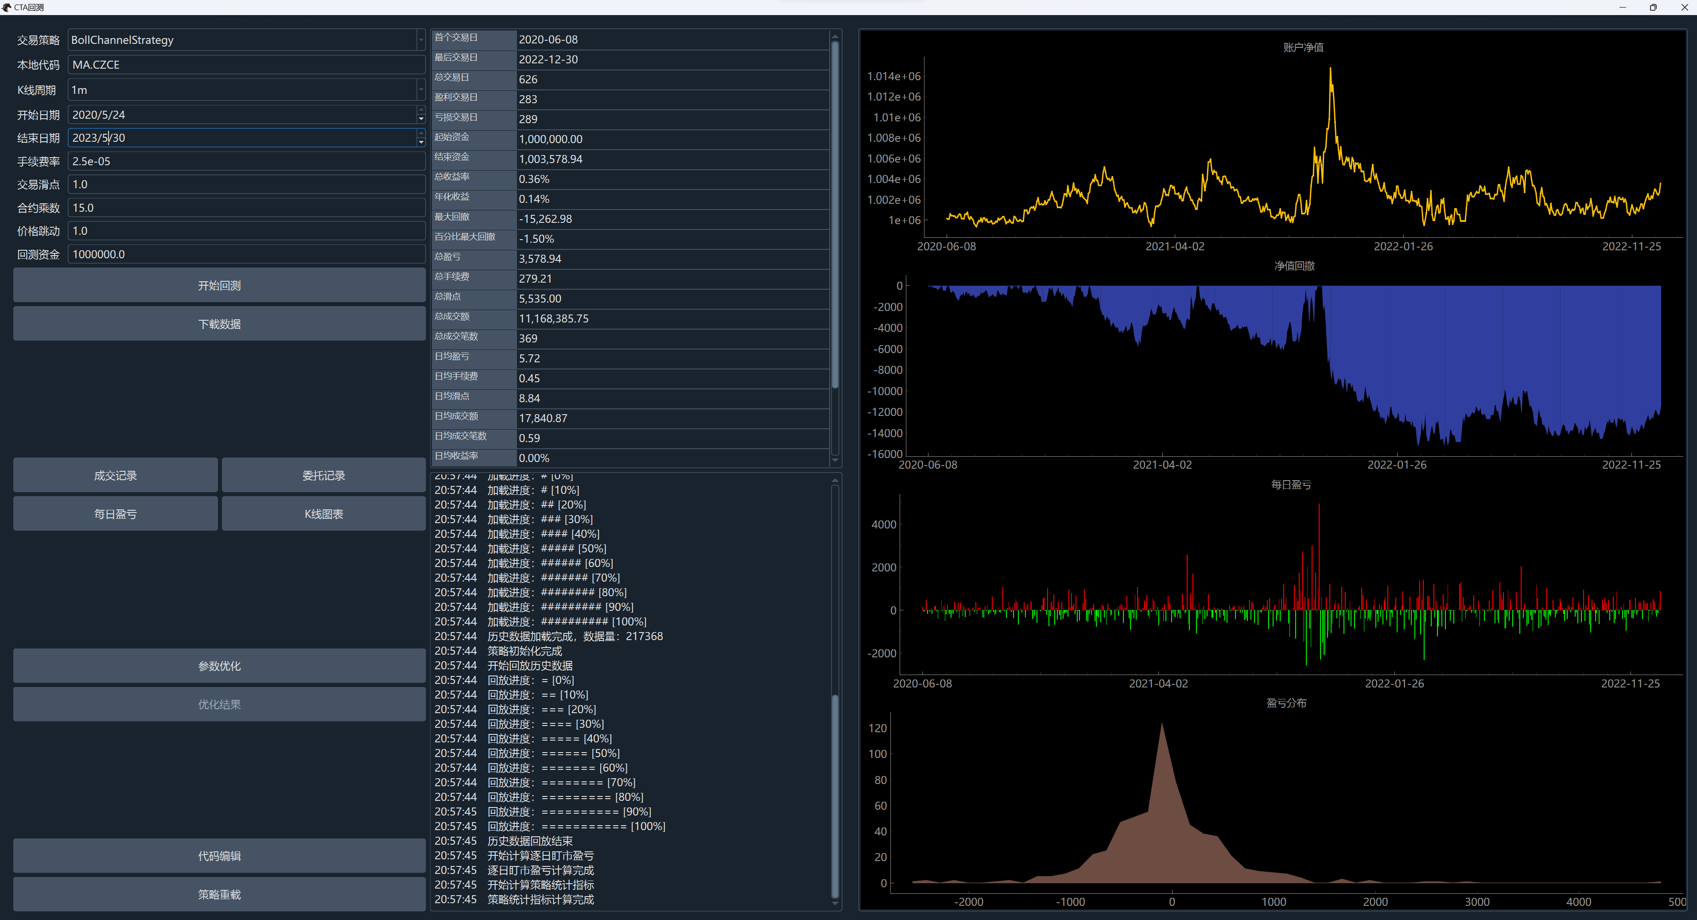Click the 日均成交笔数 row label

461,436
